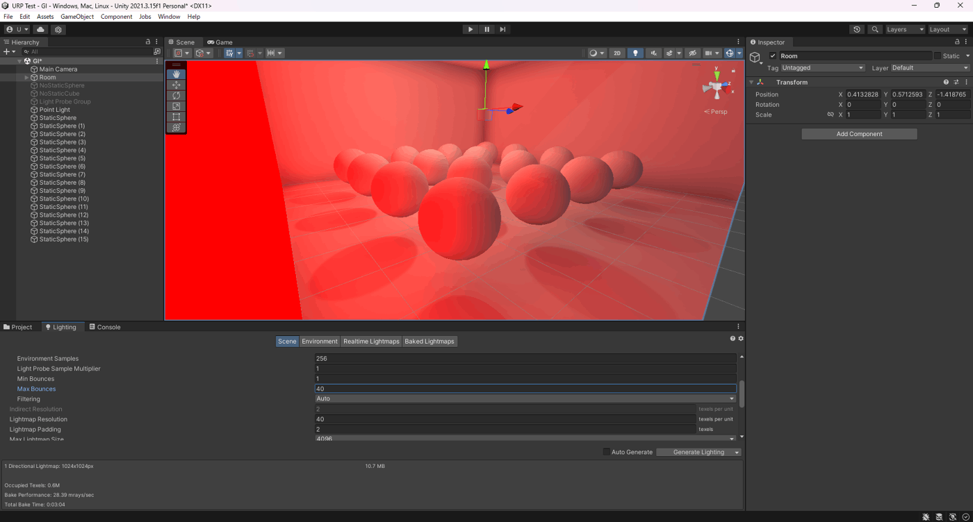Screen dimensions: 973x522
Task: Open Hierarchy create plus dropdown
Action: [9, 51]
